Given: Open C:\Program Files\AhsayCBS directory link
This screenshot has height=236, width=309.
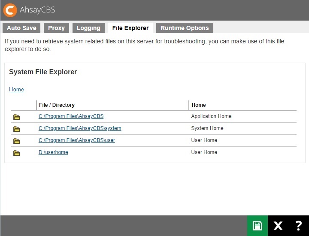Looking at the screenshot, I should [x=71, y=116].
